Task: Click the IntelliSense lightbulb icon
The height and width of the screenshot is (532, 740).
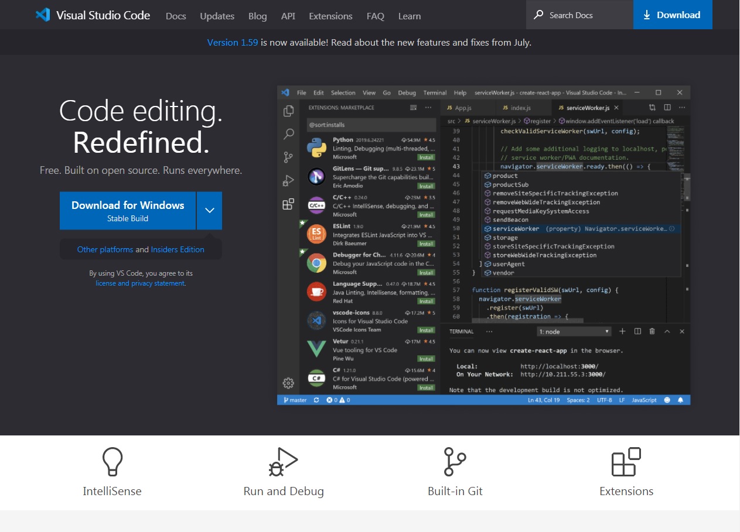Action: point(112,462)
